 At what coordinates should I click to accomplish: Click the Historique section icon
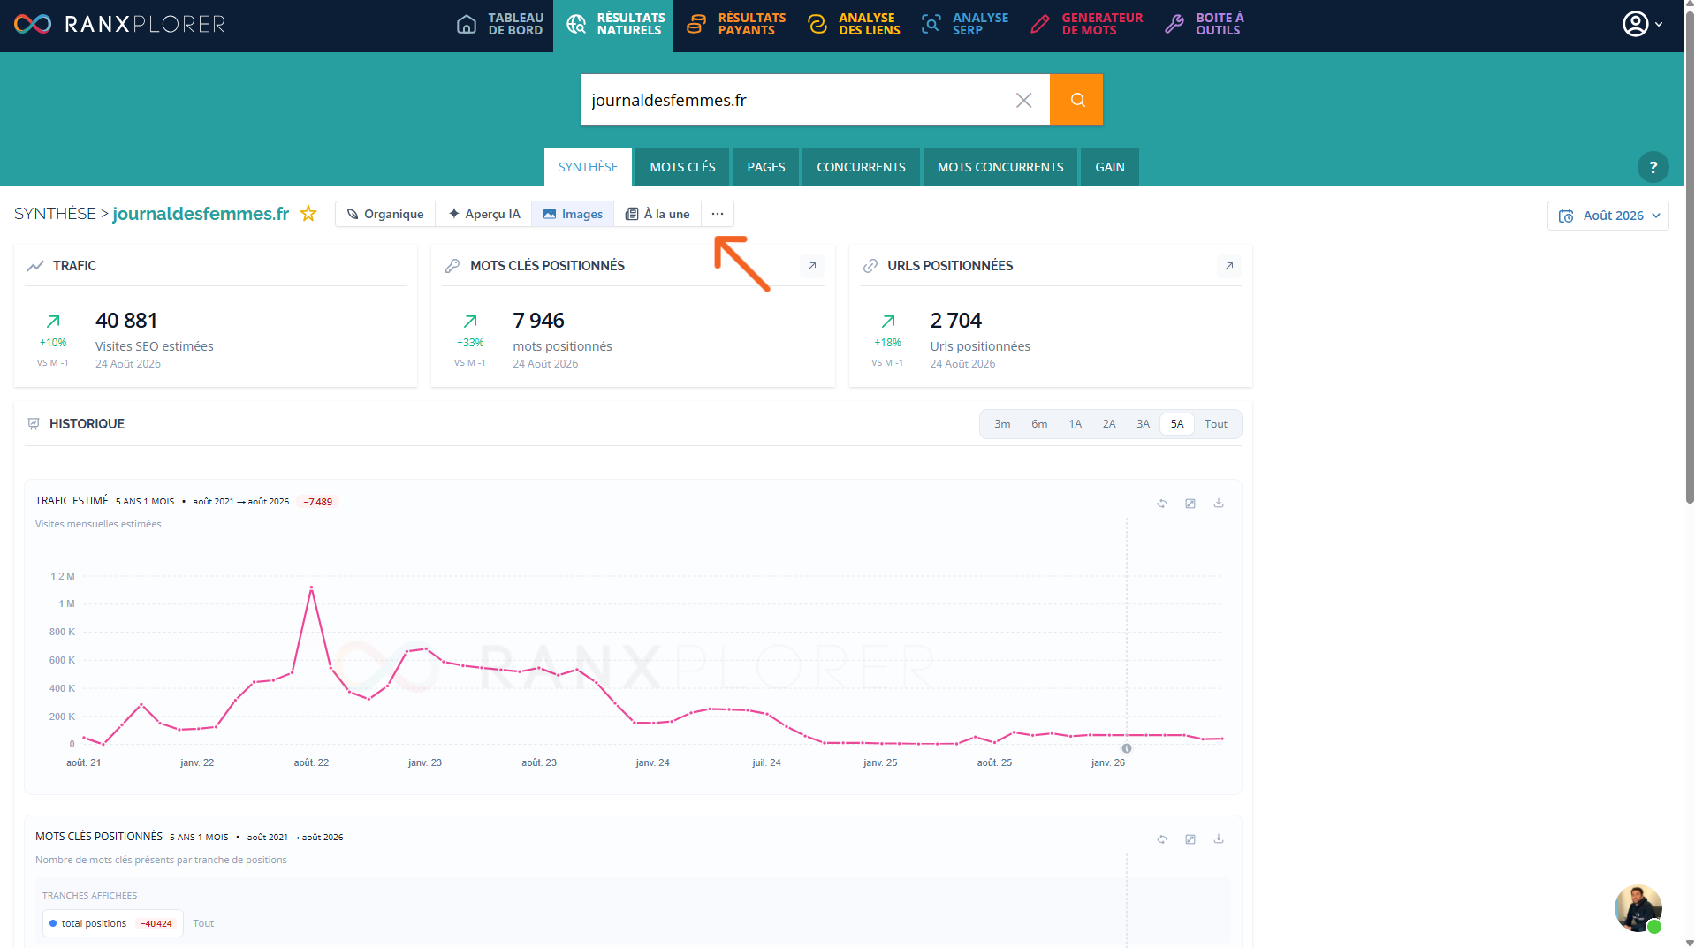[x=34, y=424]
